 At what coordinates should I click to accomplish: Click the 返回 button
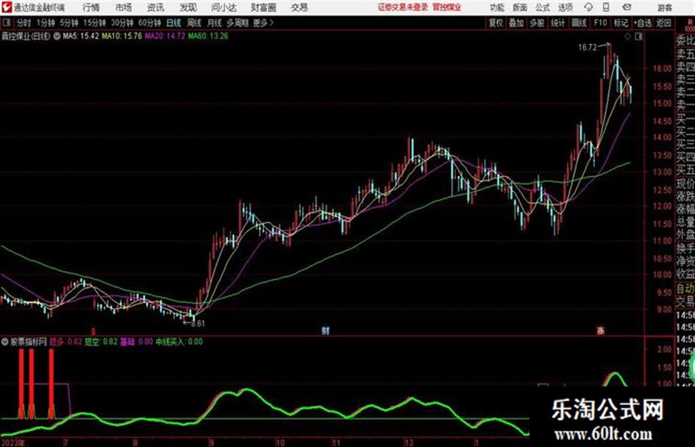pyautogui.click(x=663, y=23)
